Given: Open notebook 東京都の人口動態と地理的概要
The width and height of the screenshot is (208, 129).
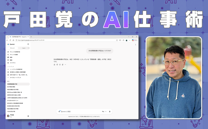Looking at the screenshot, I should (x=18, y=72).
